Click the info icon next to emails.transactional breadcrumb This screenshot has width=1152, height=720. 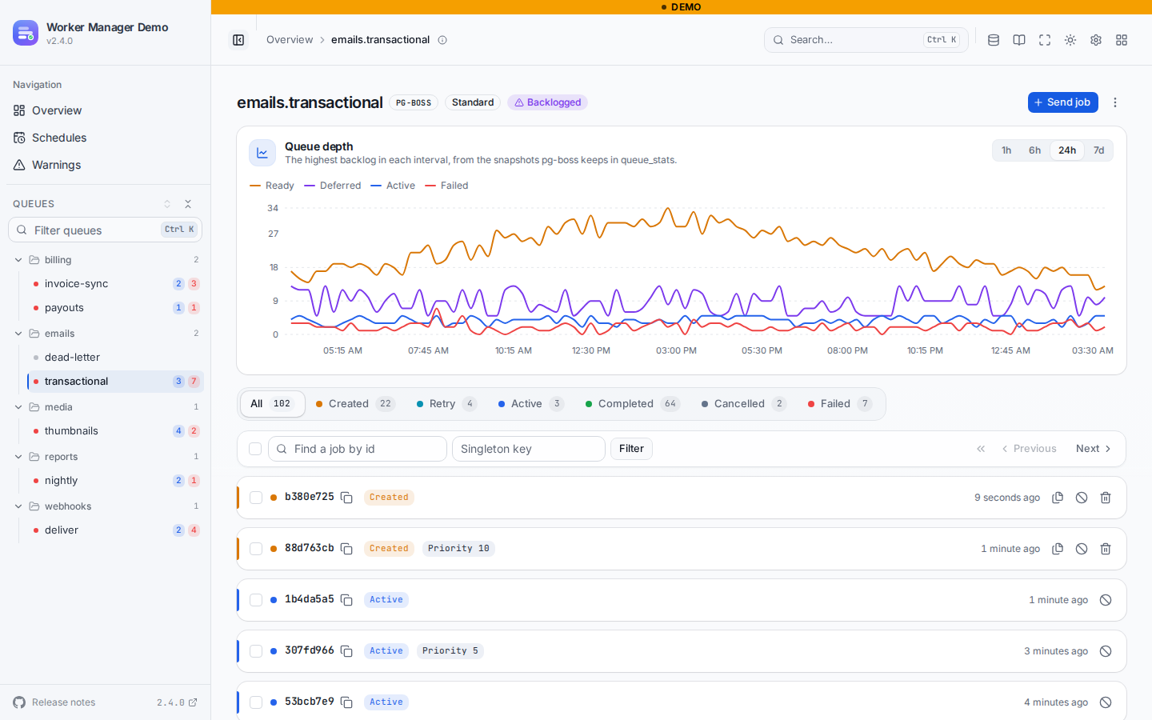[x=442, y=40]
